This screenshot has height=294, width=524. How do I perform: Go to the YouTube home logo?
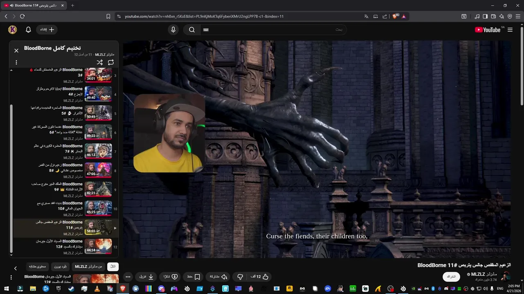488,30
